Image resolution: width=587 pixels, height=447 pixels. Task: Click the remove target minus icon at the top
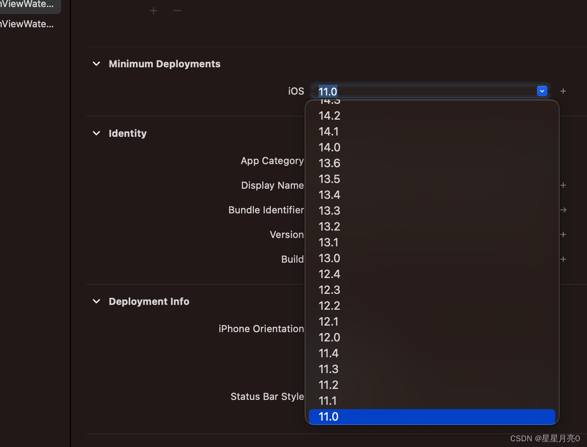[x=177, y=10]
